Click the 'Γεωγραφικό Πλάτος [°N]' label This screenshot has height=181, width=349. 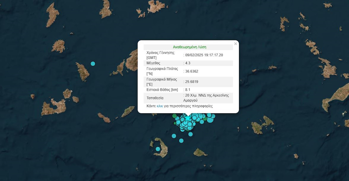pos(162,71)
